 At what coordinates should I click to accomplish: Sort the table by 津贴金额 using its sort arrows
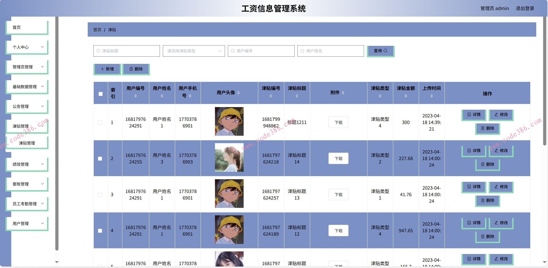pos(406,96)
